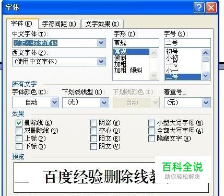
Task: Open the 文字效果(X) tab
Action: [x=102, y=24]
